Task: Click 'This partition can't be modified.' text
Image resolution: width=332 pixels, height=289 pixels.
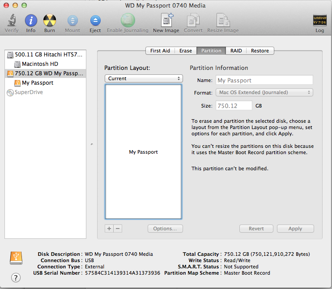Action: pyautogui.click(x=230, y=168)
